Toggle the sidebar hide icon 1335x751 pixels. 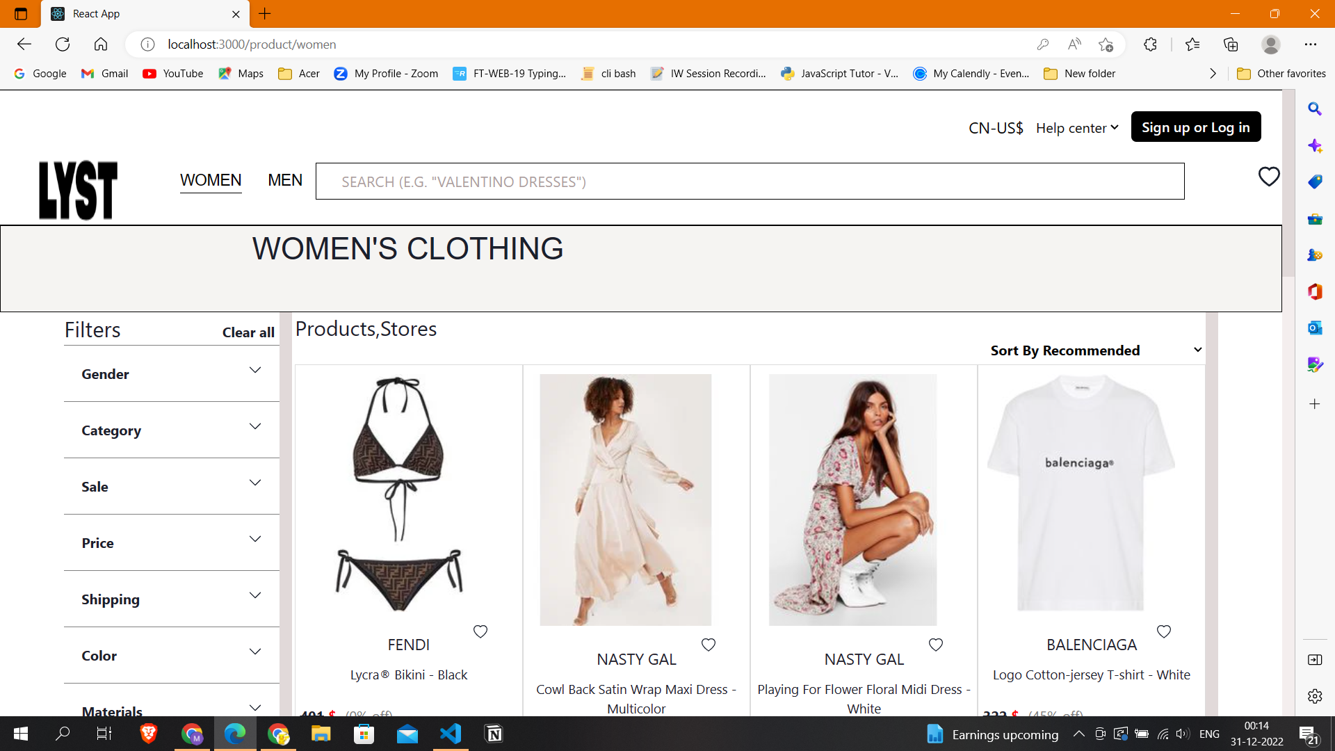coord(1315,659)
